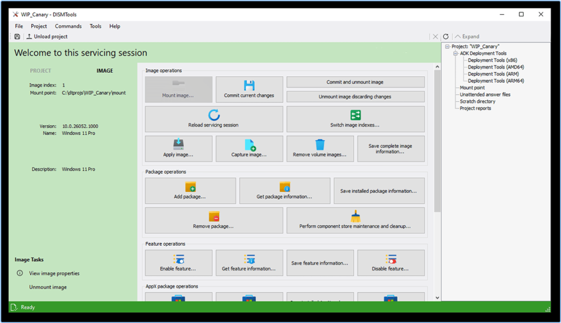Select Deployment Tools (AMD64) tree item
Viewport: 561px width, 323px height.
click(496, 67)
